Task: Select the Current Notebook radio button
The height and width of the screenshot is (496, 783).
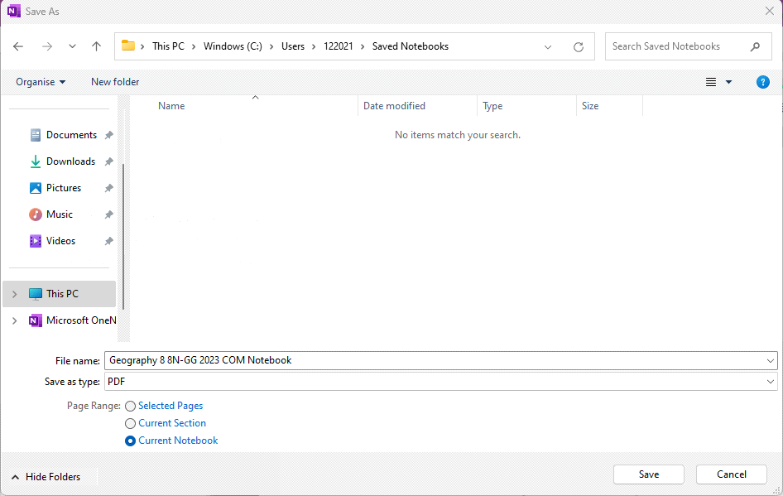Action: click(x=130, y=441)
